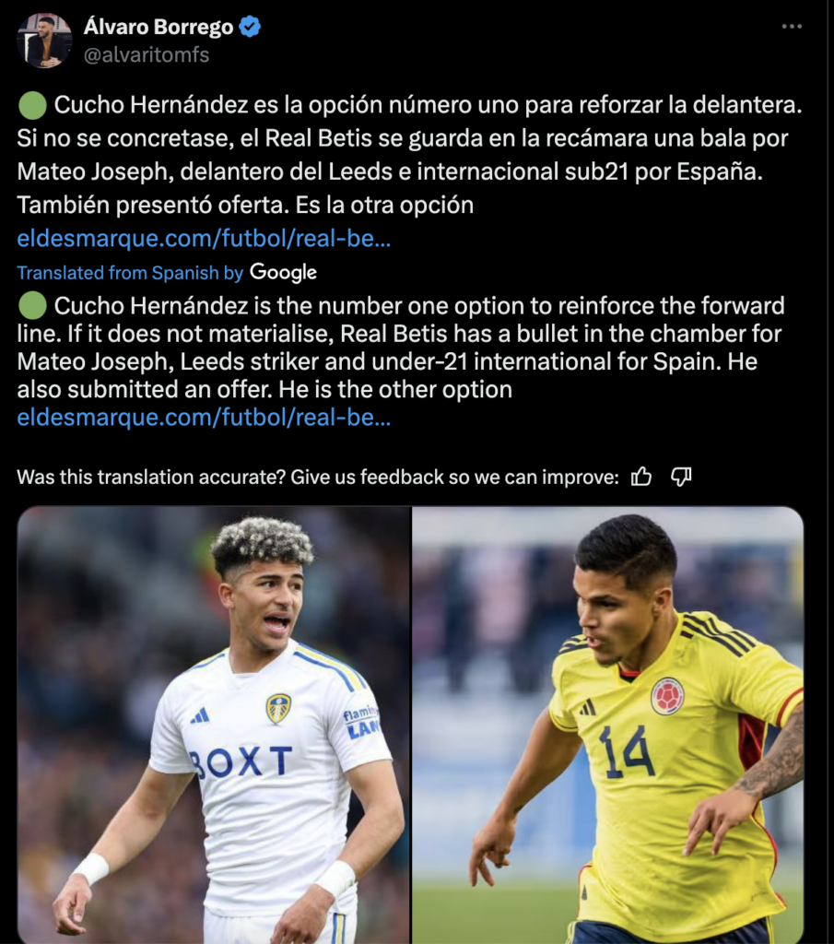Open the eldesmarque.com link in translated text
834x944 pixels.
click(x=204, y=418)
